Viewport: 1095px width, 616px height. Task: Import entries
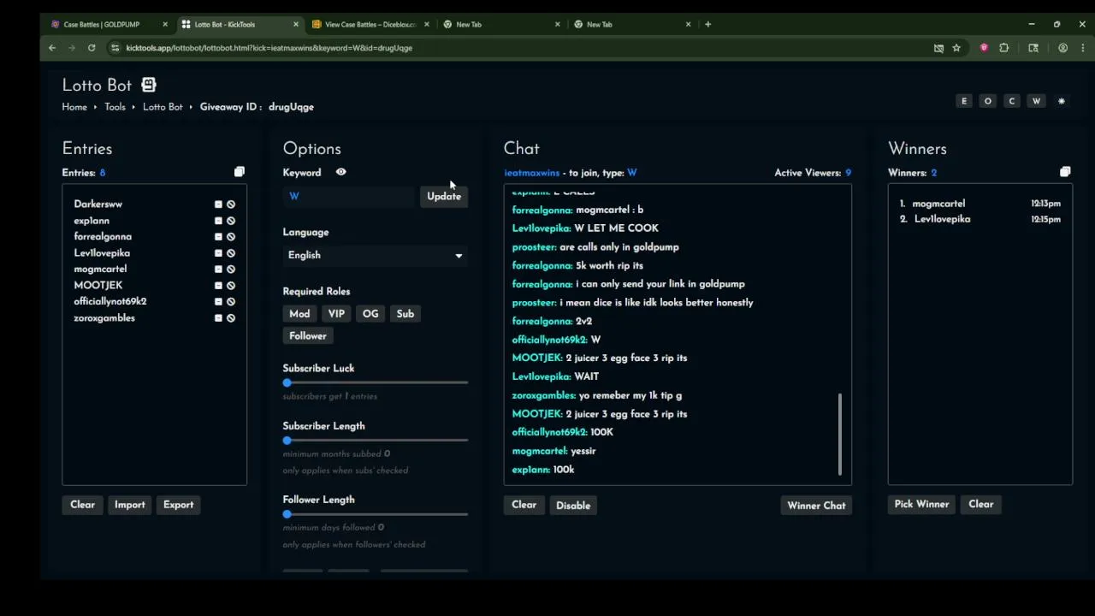[130, 505]
